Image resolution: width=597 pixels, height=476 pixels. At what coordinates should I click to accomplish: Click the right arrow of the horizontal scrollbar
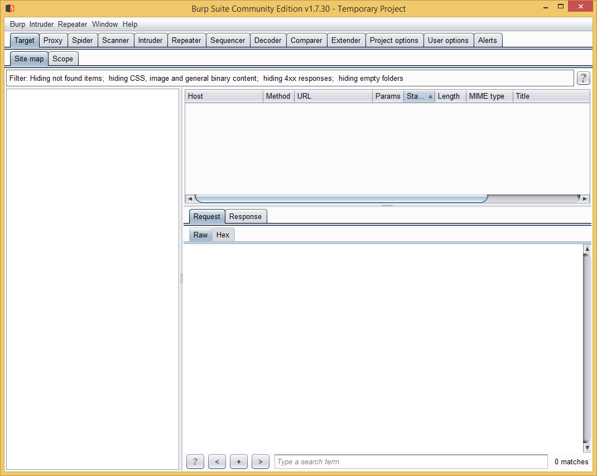(x=585, y=198)
